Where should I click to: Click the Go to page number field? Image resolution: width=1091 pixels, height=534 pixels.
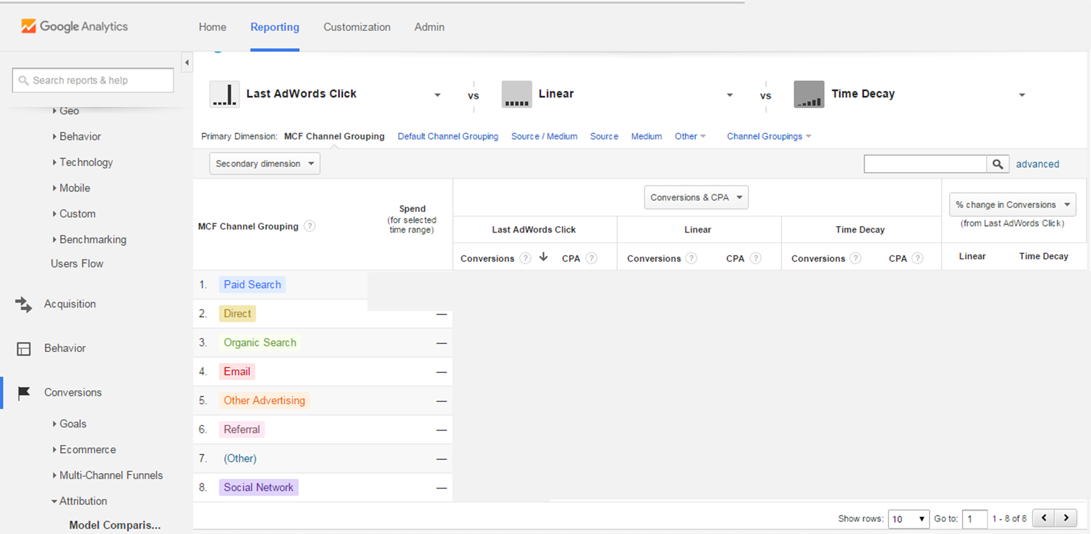click(975, 519)
